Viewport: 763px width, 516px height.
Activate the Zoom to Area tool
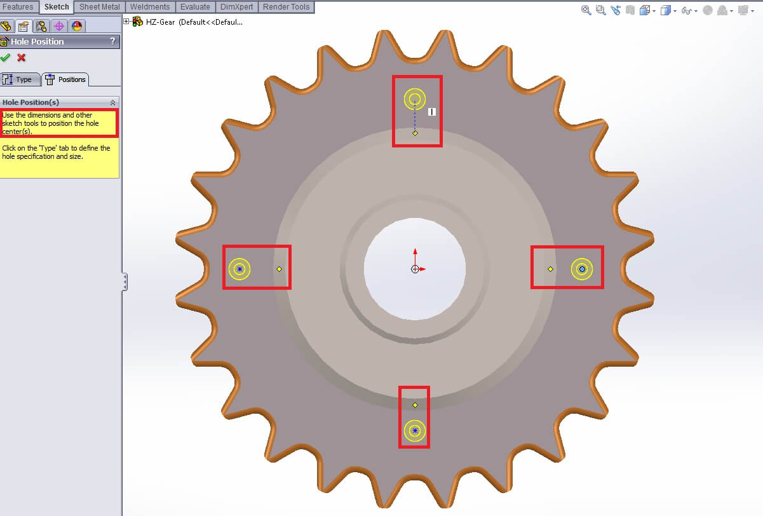point(600,9)
